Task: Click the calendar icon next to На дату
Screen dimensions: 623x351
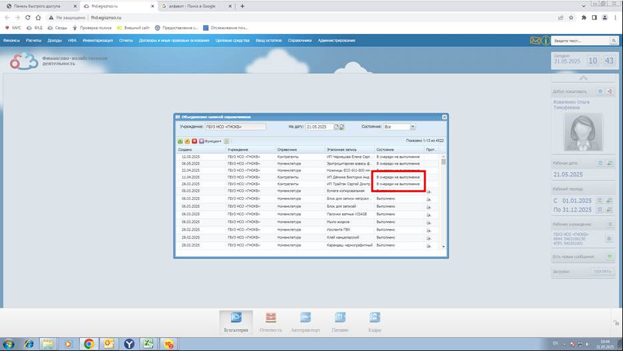Action: pos(336,127)
